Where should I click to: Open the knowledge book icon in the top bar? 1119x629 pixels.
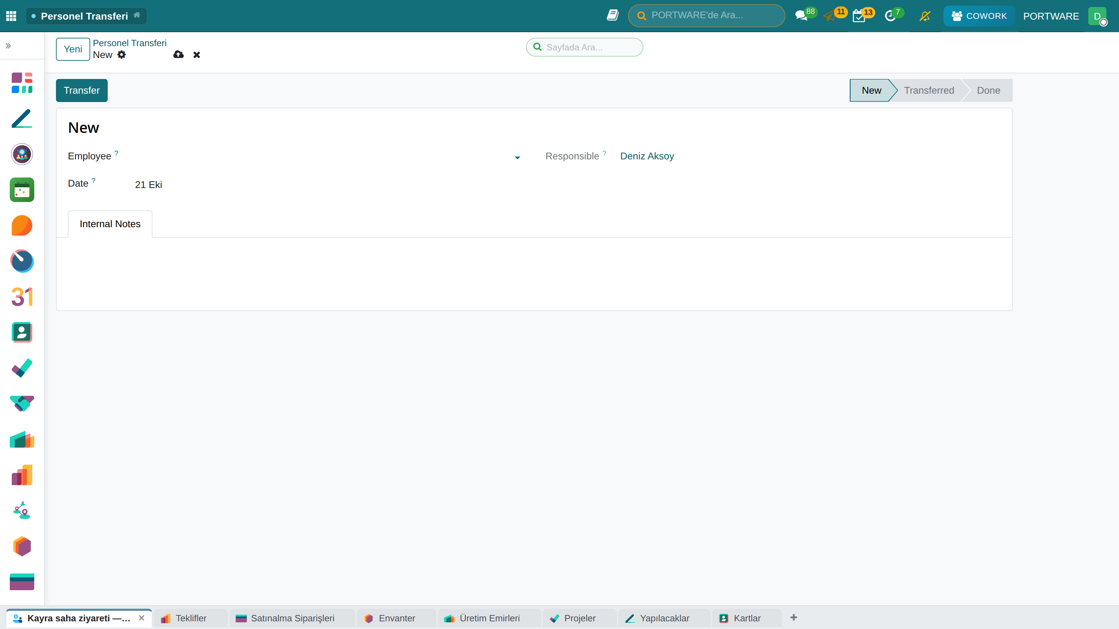click(x=613, y=16)
